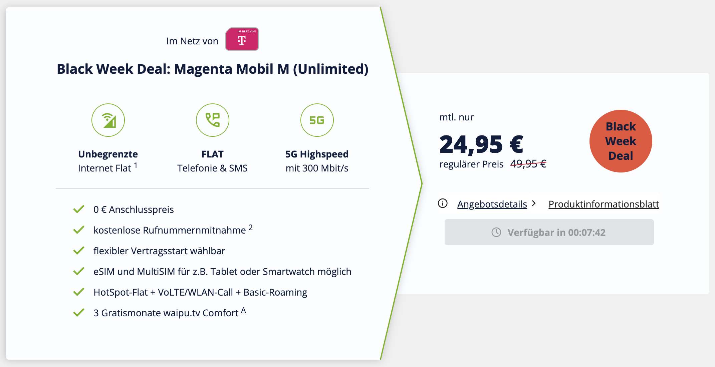Click the clock icon in availability button
Viewport: 715px width, 367px height.
point(496,232)
